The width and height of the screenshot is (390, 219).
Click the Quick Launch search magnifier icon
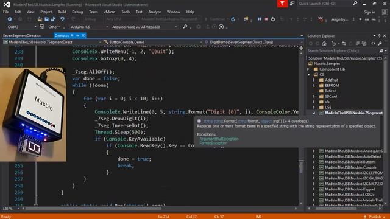[x=355, y=4]
